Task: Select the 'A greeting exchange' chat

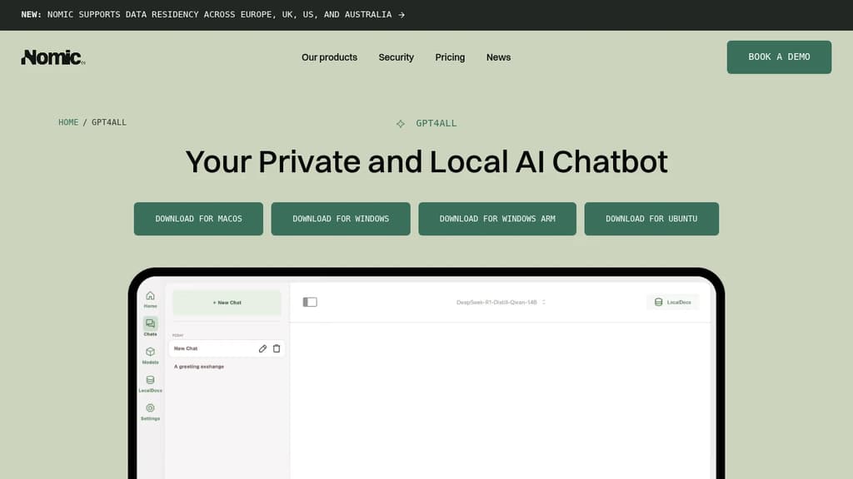Action: pos(199,367)
